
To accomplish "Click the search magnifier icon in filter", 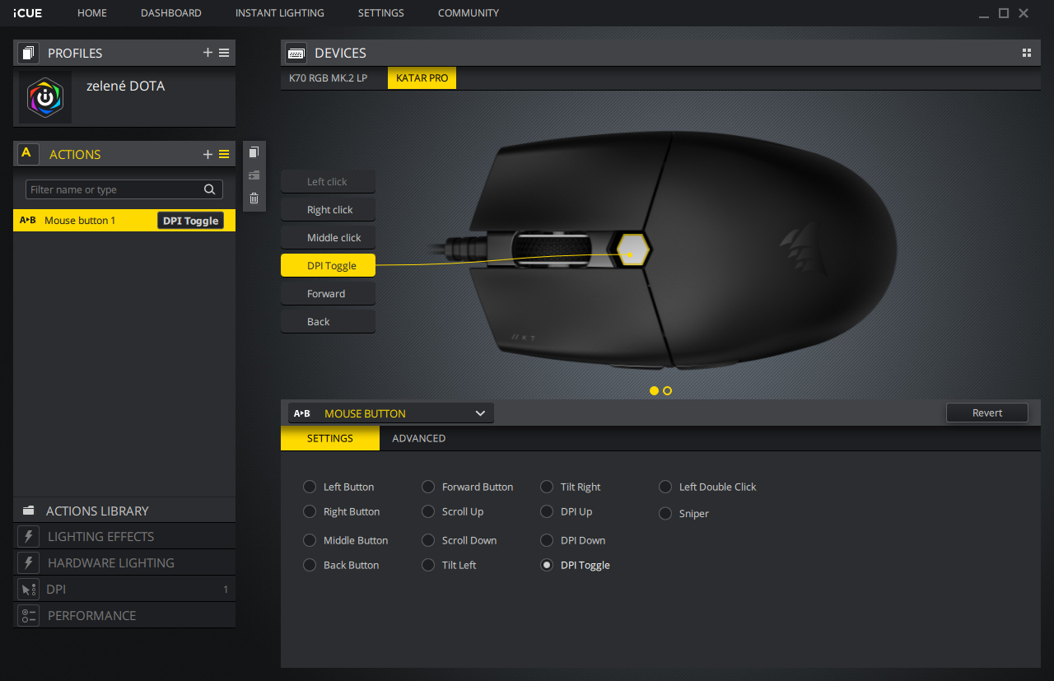I will tap(210, 189).
